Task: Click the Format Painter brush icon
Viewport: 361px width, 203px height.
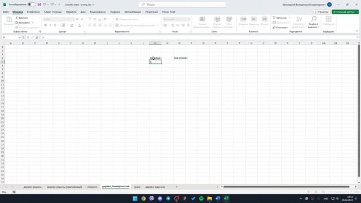Action: click(16, 28)
